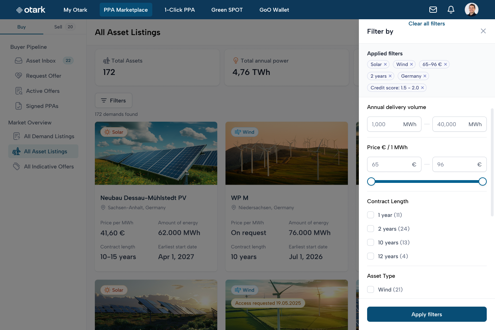Remove the Solar filter chip
Viewport: 495px width, 330px height.
385,64
